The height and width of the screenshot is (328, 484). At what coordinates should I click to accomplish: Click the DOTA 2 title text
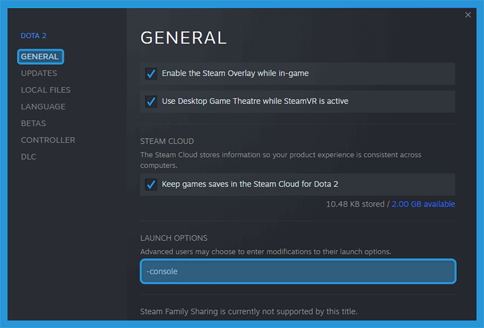tap(33, 36)
